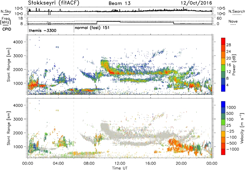
Task: Click the 'Velocity [m s-1]' colorbar title
Action: click(242, 128)
